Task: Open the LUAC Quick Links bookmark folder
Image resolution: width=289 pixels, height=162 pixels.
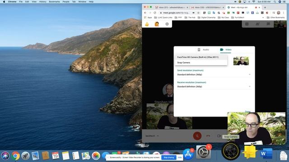Action: click(163, 18)
